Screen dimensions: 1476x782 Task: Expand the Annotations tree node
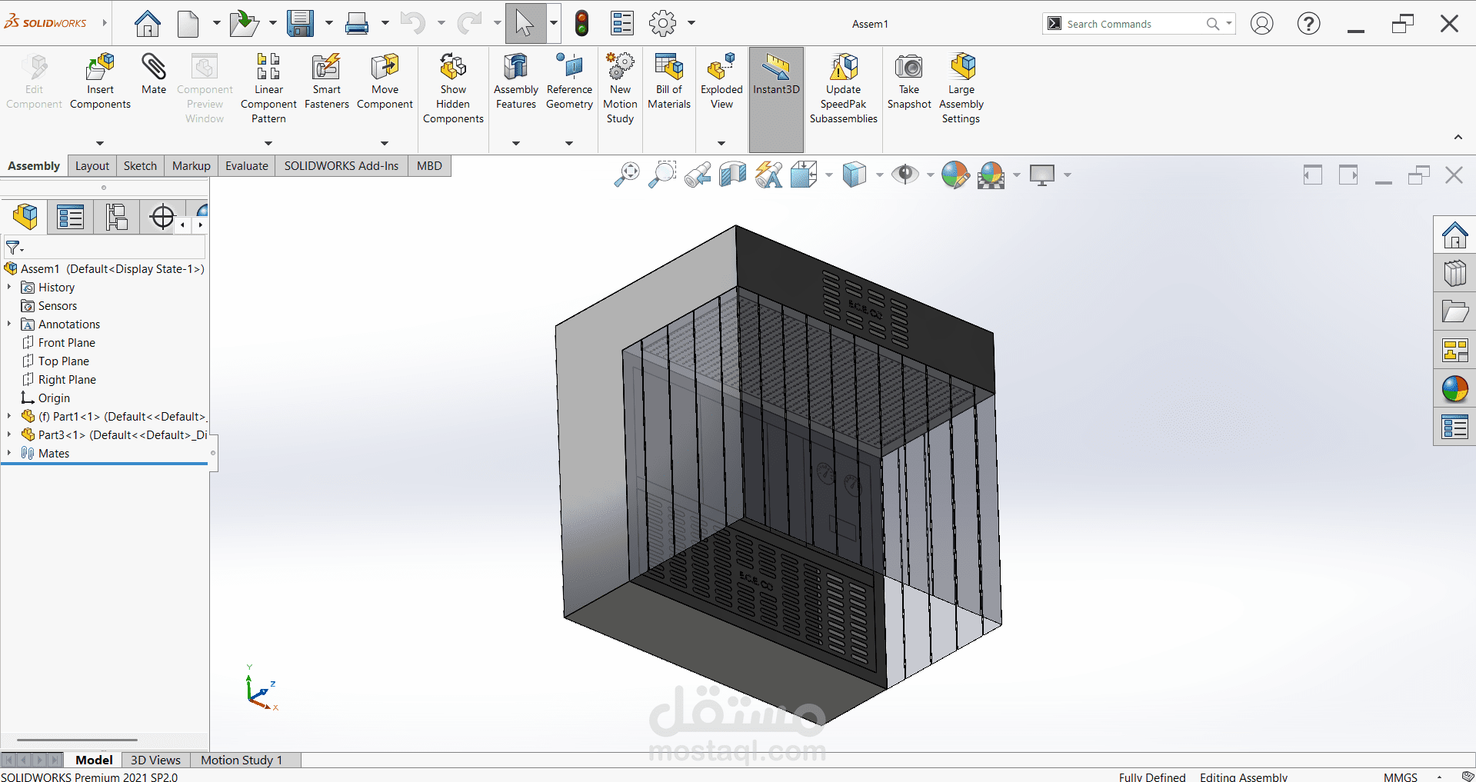tap(9, 324)
